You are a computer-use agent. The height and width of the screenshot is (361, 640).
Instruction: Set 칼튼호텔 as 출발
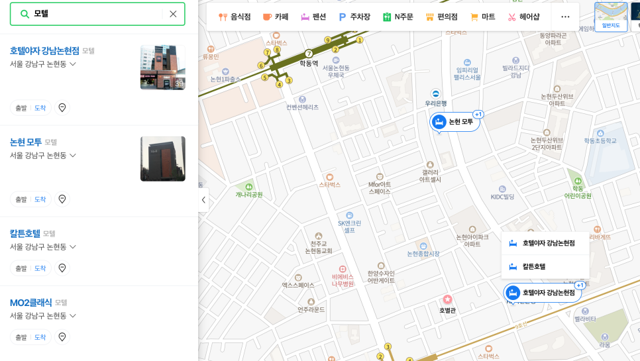21,268
